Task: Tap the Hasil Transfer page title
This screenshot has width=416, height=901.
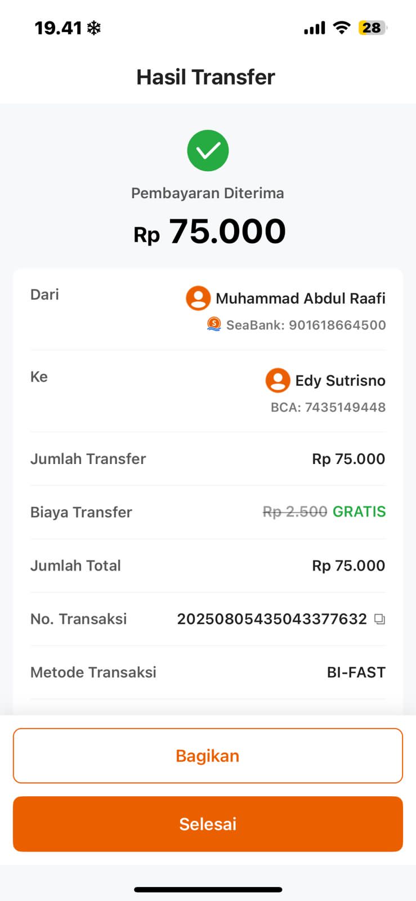Action: point(206,77)
